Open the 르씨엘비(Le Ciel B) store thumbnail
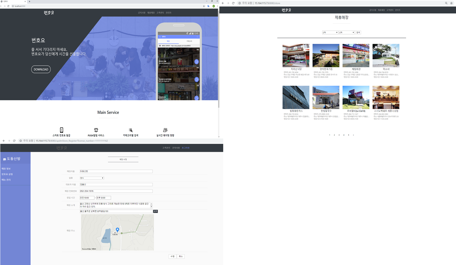Viewport: 456px width, 265px height. pyautogui.click(x=356, y=97)
